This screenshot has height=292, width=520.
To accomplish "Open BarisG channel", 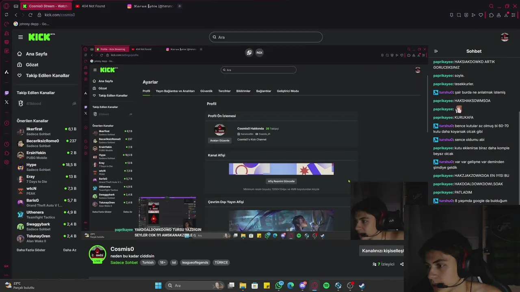I will (47, 203).
